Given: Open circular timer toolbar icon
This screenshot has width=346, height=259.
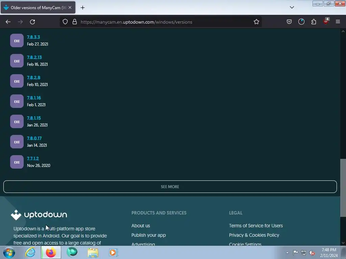Looking at the screenshot, I should [x=301, y=22].
